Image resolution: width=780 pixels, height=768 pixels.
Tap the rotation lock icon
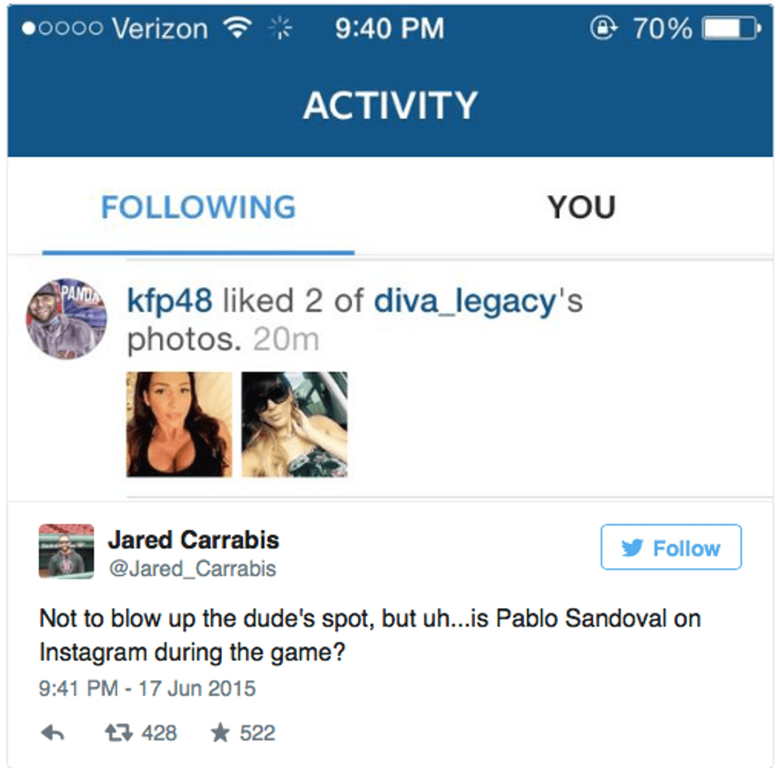click(604, 29)
